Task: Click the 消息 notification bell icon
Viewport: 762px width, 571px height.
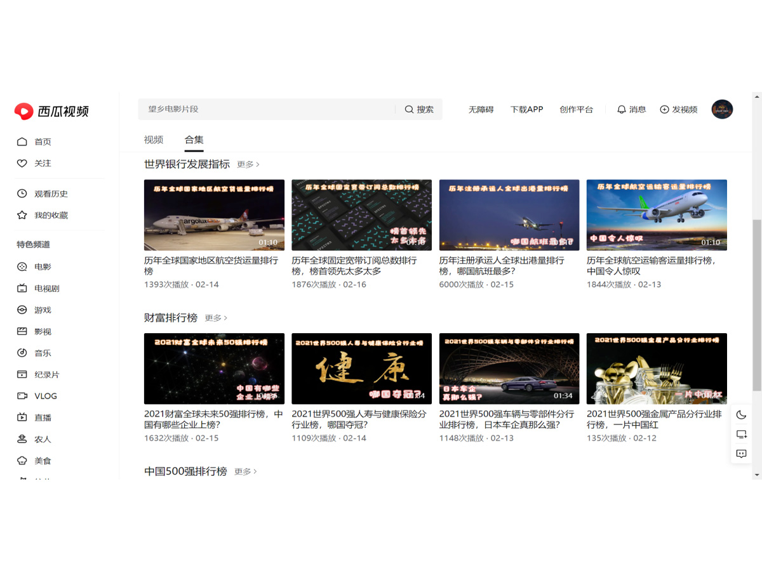Action: (x=622, y=109)
